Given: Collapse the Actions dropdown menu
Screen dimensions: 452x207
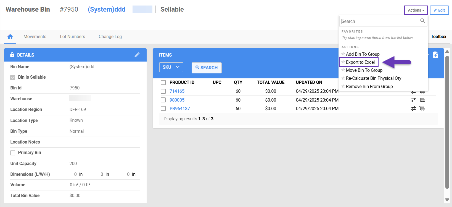Looking at the screenshot, I should (416, 10).
